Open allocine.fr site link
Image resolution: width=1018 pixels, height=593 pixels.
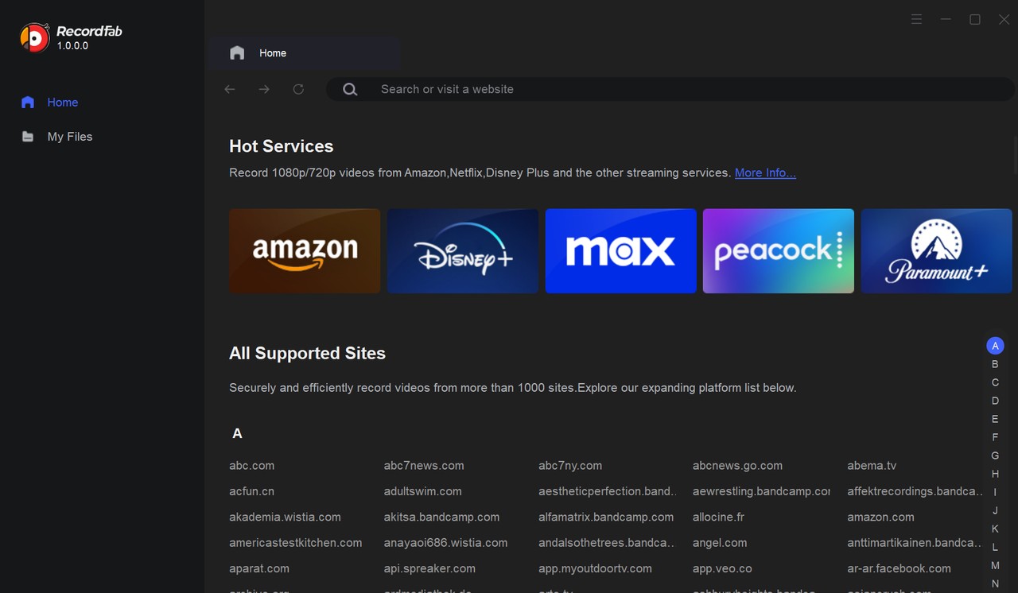pos(718,517)
